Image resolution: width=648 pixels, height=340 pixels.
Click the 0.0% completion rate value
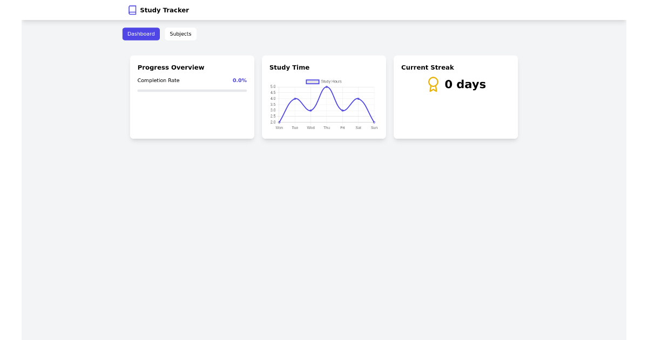(x=239, y=80)
